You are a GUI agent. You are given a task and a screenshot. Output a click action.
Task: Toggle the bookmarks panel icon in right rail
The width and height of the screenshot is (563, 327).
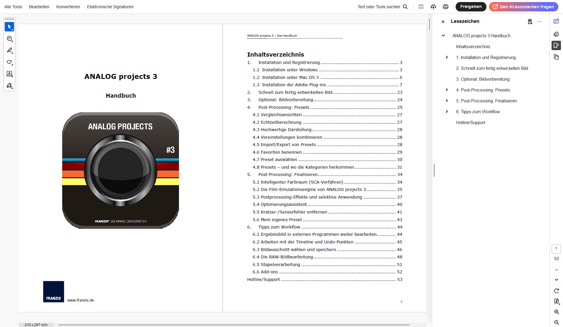click(x=556, y=45)
